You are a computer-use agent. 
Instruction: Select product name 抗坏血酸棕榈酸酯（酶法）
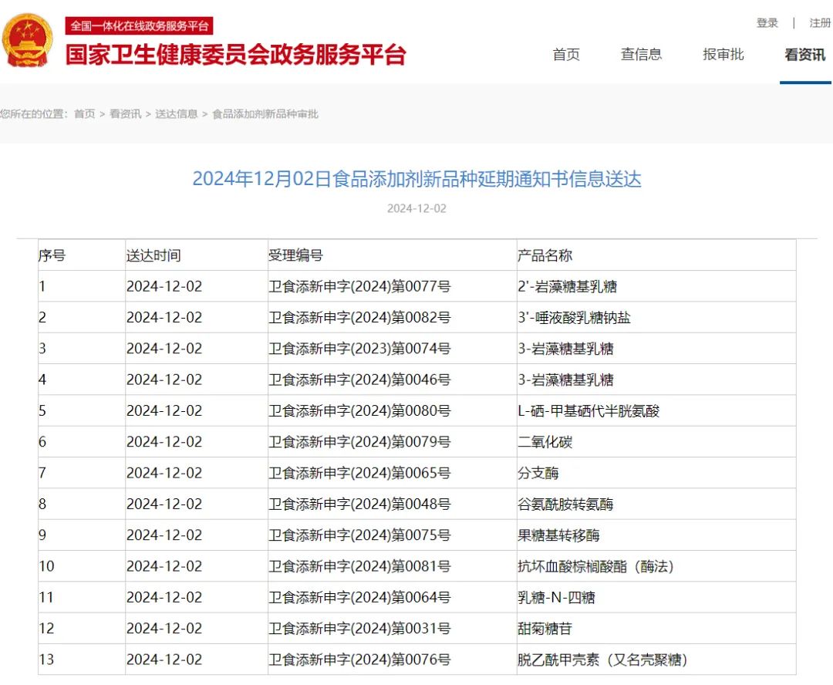click(596, 566)
